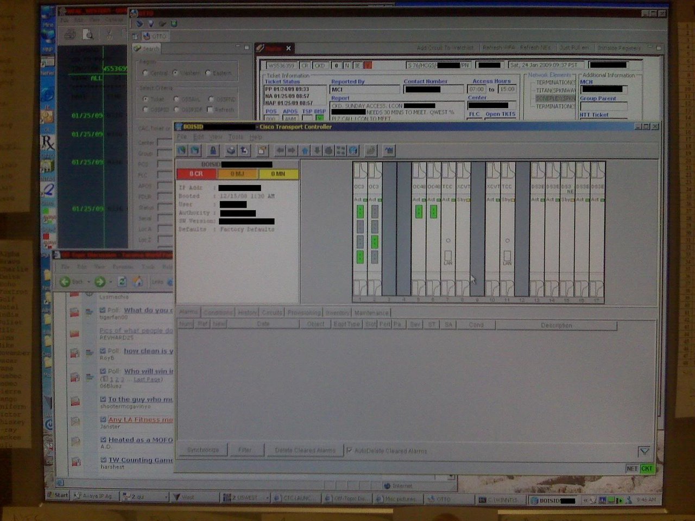The height and width of the screenshot is (521, 695).
Task: Click the Synchronize button
Action: click(203, 450)
